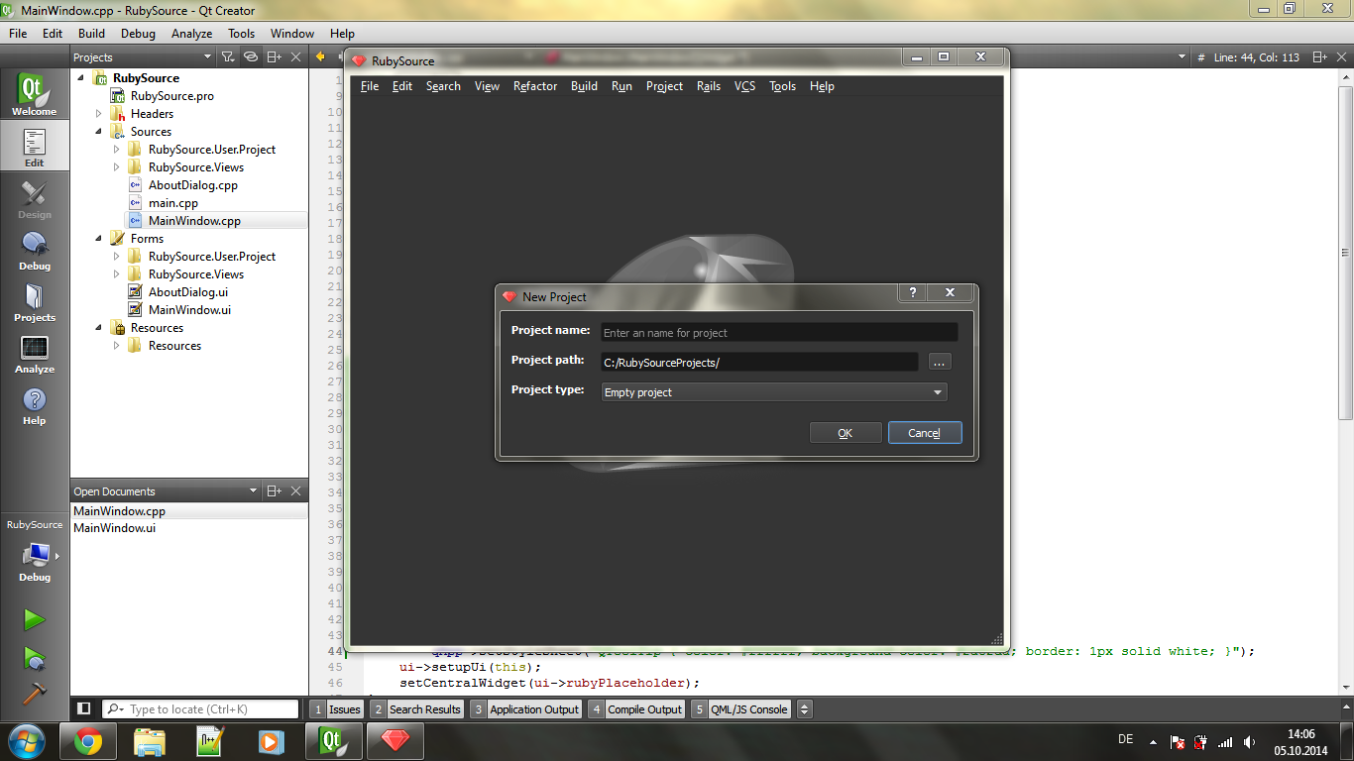This screenshot has height=761, width=1354.
Task: Open the Action Center flag tray icon
Action: (1178, 742)
